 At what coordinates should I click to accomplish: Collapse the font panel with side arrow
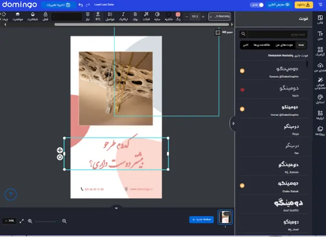(x=233, y=123)
